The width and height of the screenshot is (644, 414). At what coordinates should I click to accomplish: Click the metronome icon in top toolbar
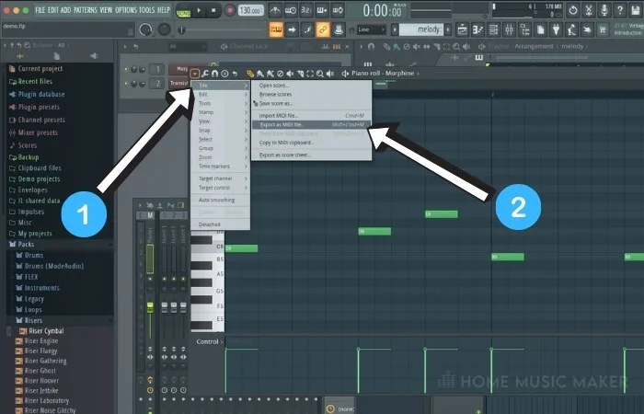(x=275, y=10)
